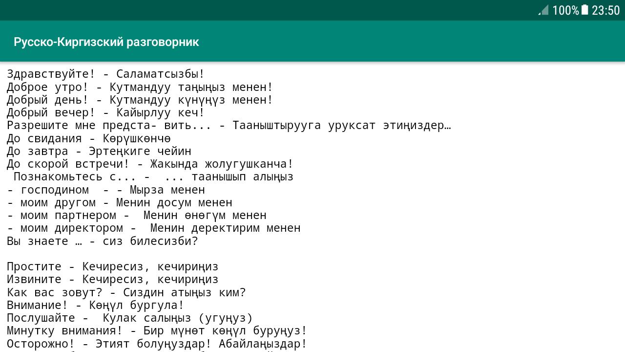Select the phrase line starting 'Добрый день!'

coord(140,100)
